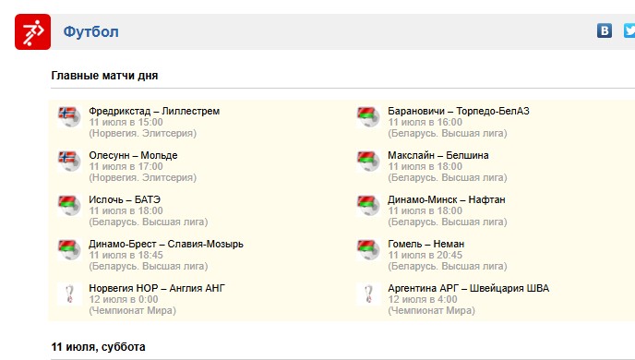The image size is (635, 360).
Task: Click the '11 июля в 16:00' time text
Action: pyautogui.click(x=425, y=122)
